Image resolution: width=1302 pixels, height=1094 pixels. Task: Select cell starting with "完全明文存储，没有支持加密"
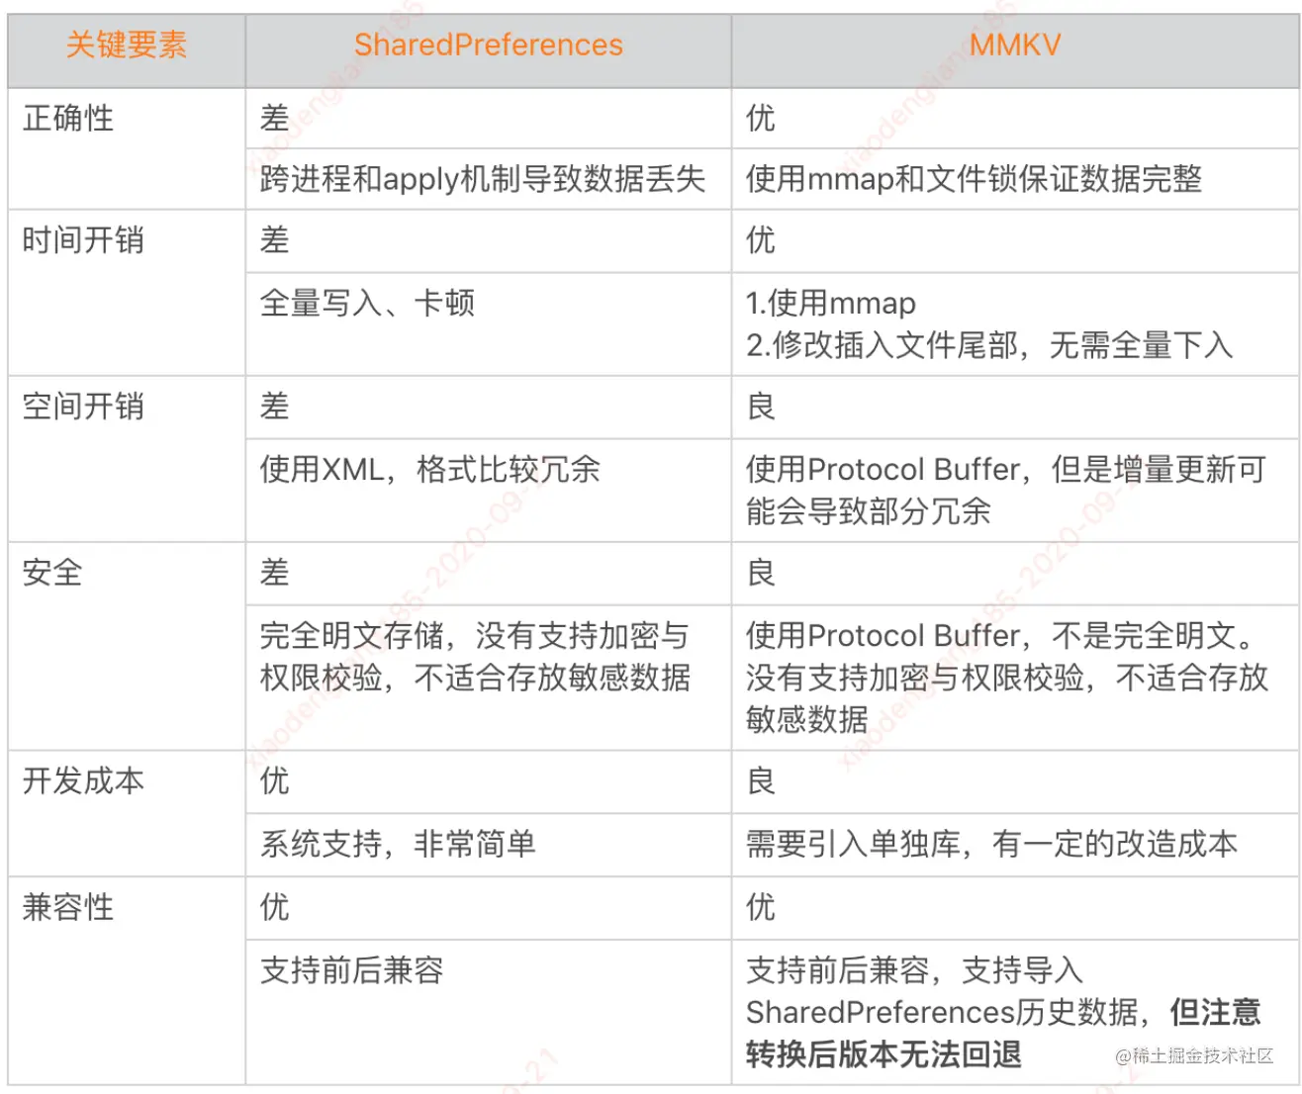click(x=489, y=677)
